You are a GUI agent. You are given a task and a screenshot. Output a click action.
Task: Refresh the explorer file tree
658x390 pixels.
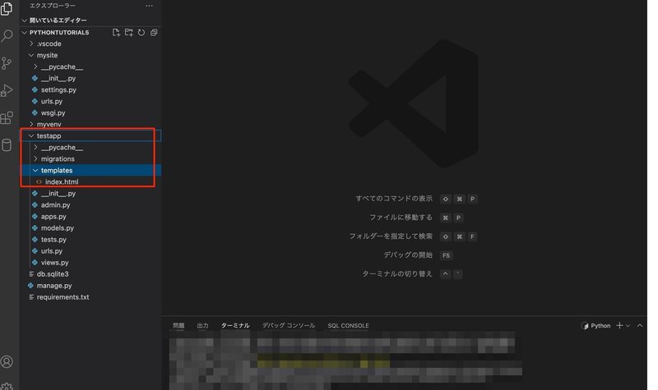[x=141, y=32]
